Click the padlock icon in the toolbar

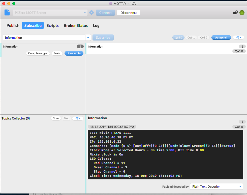coord(236,12)
